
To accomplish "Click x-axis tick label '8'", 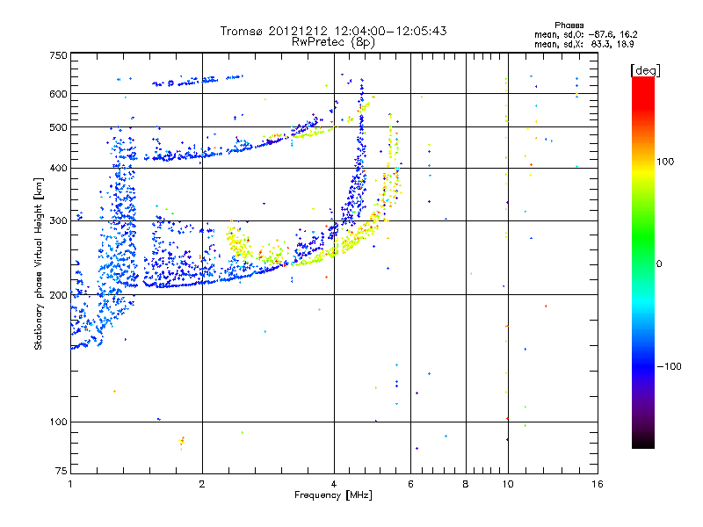I will pos(466,484).
